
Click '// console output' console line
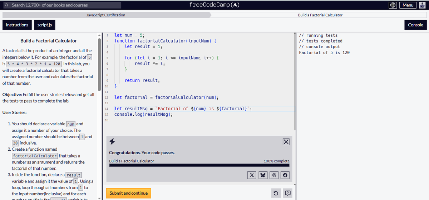[319, 47]
